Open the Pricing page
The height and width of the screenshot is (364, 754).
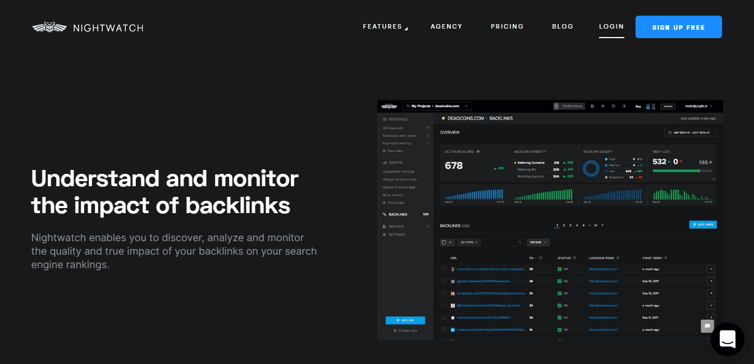507,26
